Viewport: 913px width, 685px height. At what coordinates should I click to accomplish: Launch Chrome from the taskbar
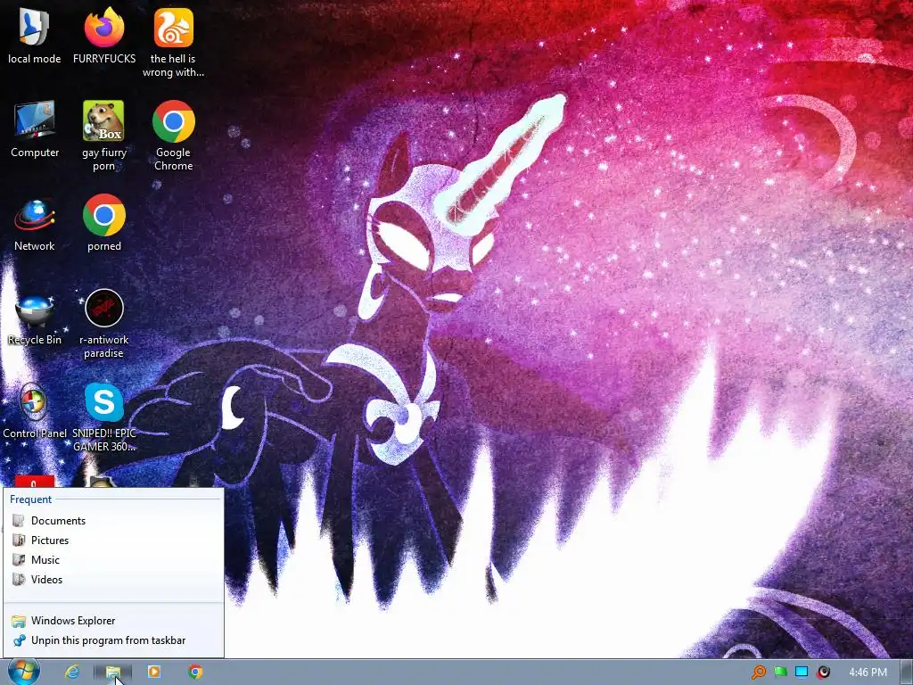pyautogui.click(x=195, y=672)
